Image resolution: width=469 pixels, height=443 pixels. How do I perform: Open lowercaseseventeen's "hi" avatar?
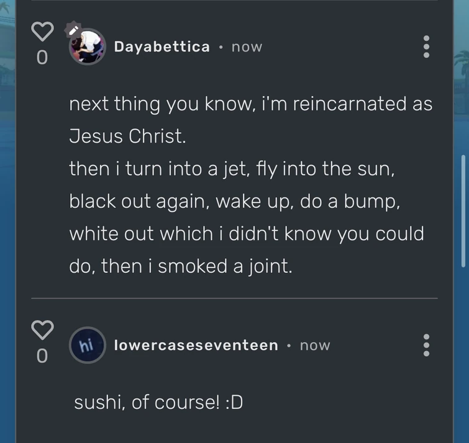(87, 345)
